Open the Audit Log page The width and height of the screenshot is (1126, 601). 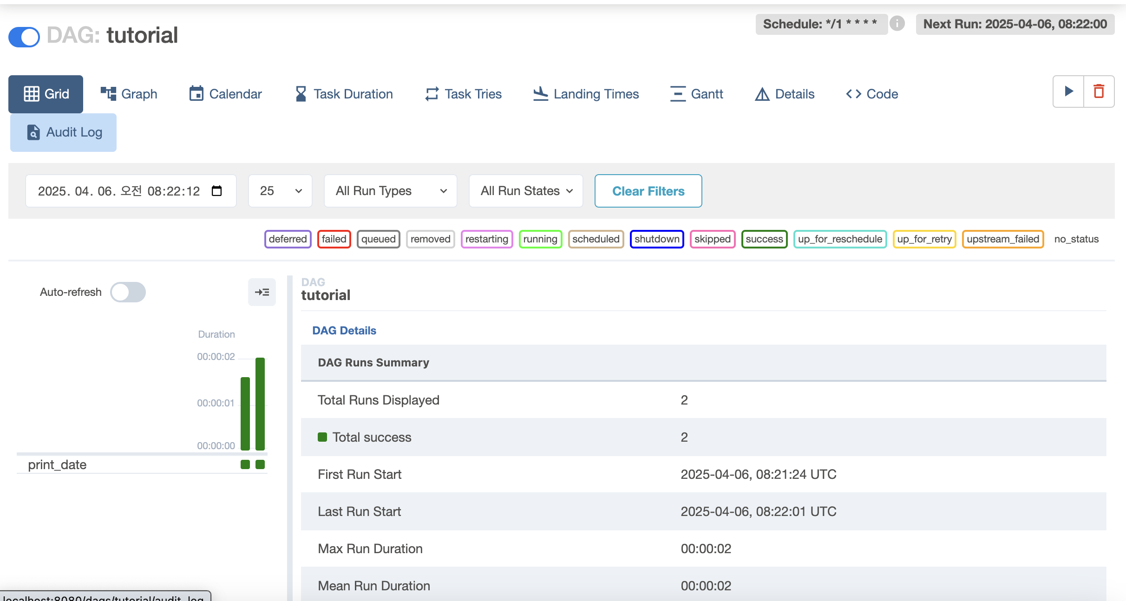(x=64, y=132)
